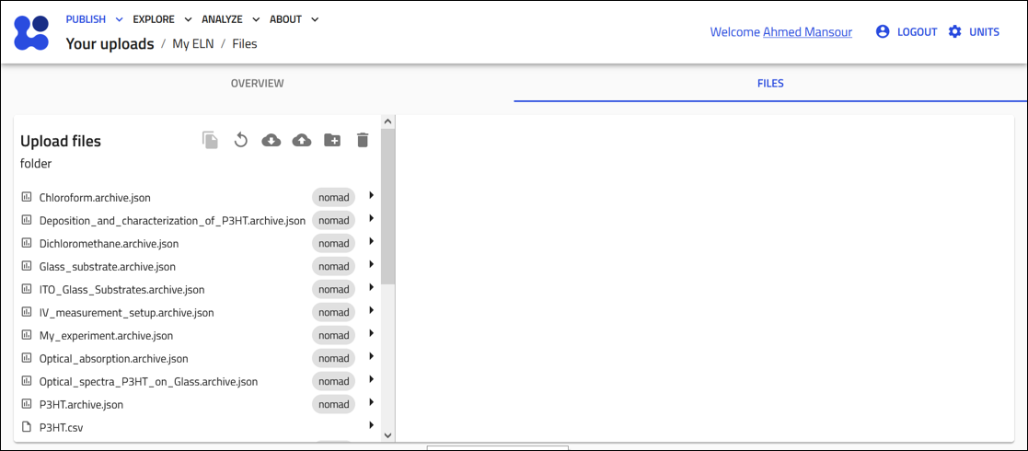Click the cloud download icon
Viewport: 1028px width, 451px height.
(271, 140)
